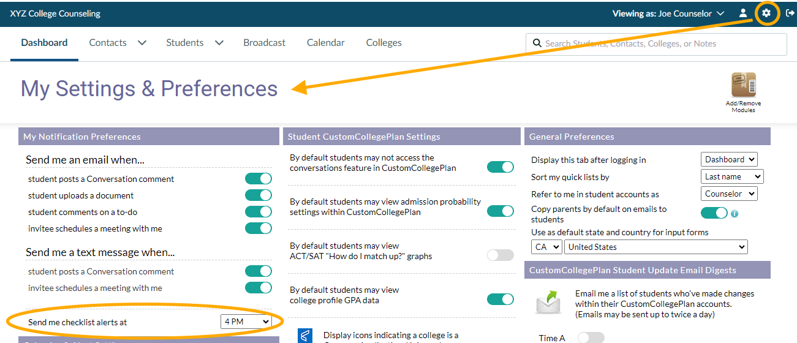Click the blue college partner icon
The height and width of the screenshot is (343, 797).
305,336
